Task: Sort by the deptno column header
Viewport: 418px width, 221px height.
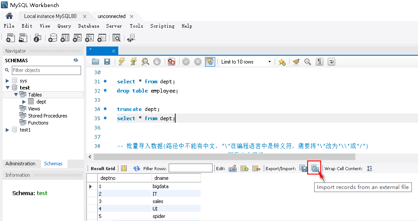Action: [124, 178]
